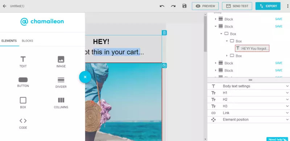This screenshot has height=141, width=290.
Task: Expand the first Block in the tree
Action: (215, 19)
